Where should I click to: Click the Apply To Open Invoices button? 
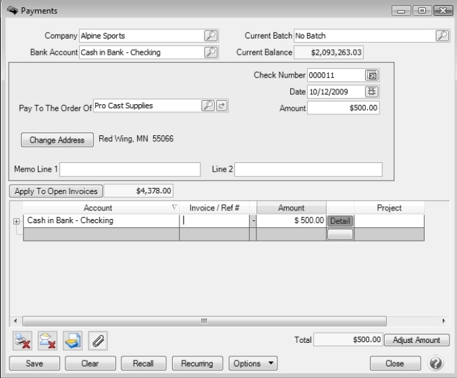pyautogui.click(x=55, y=191)
